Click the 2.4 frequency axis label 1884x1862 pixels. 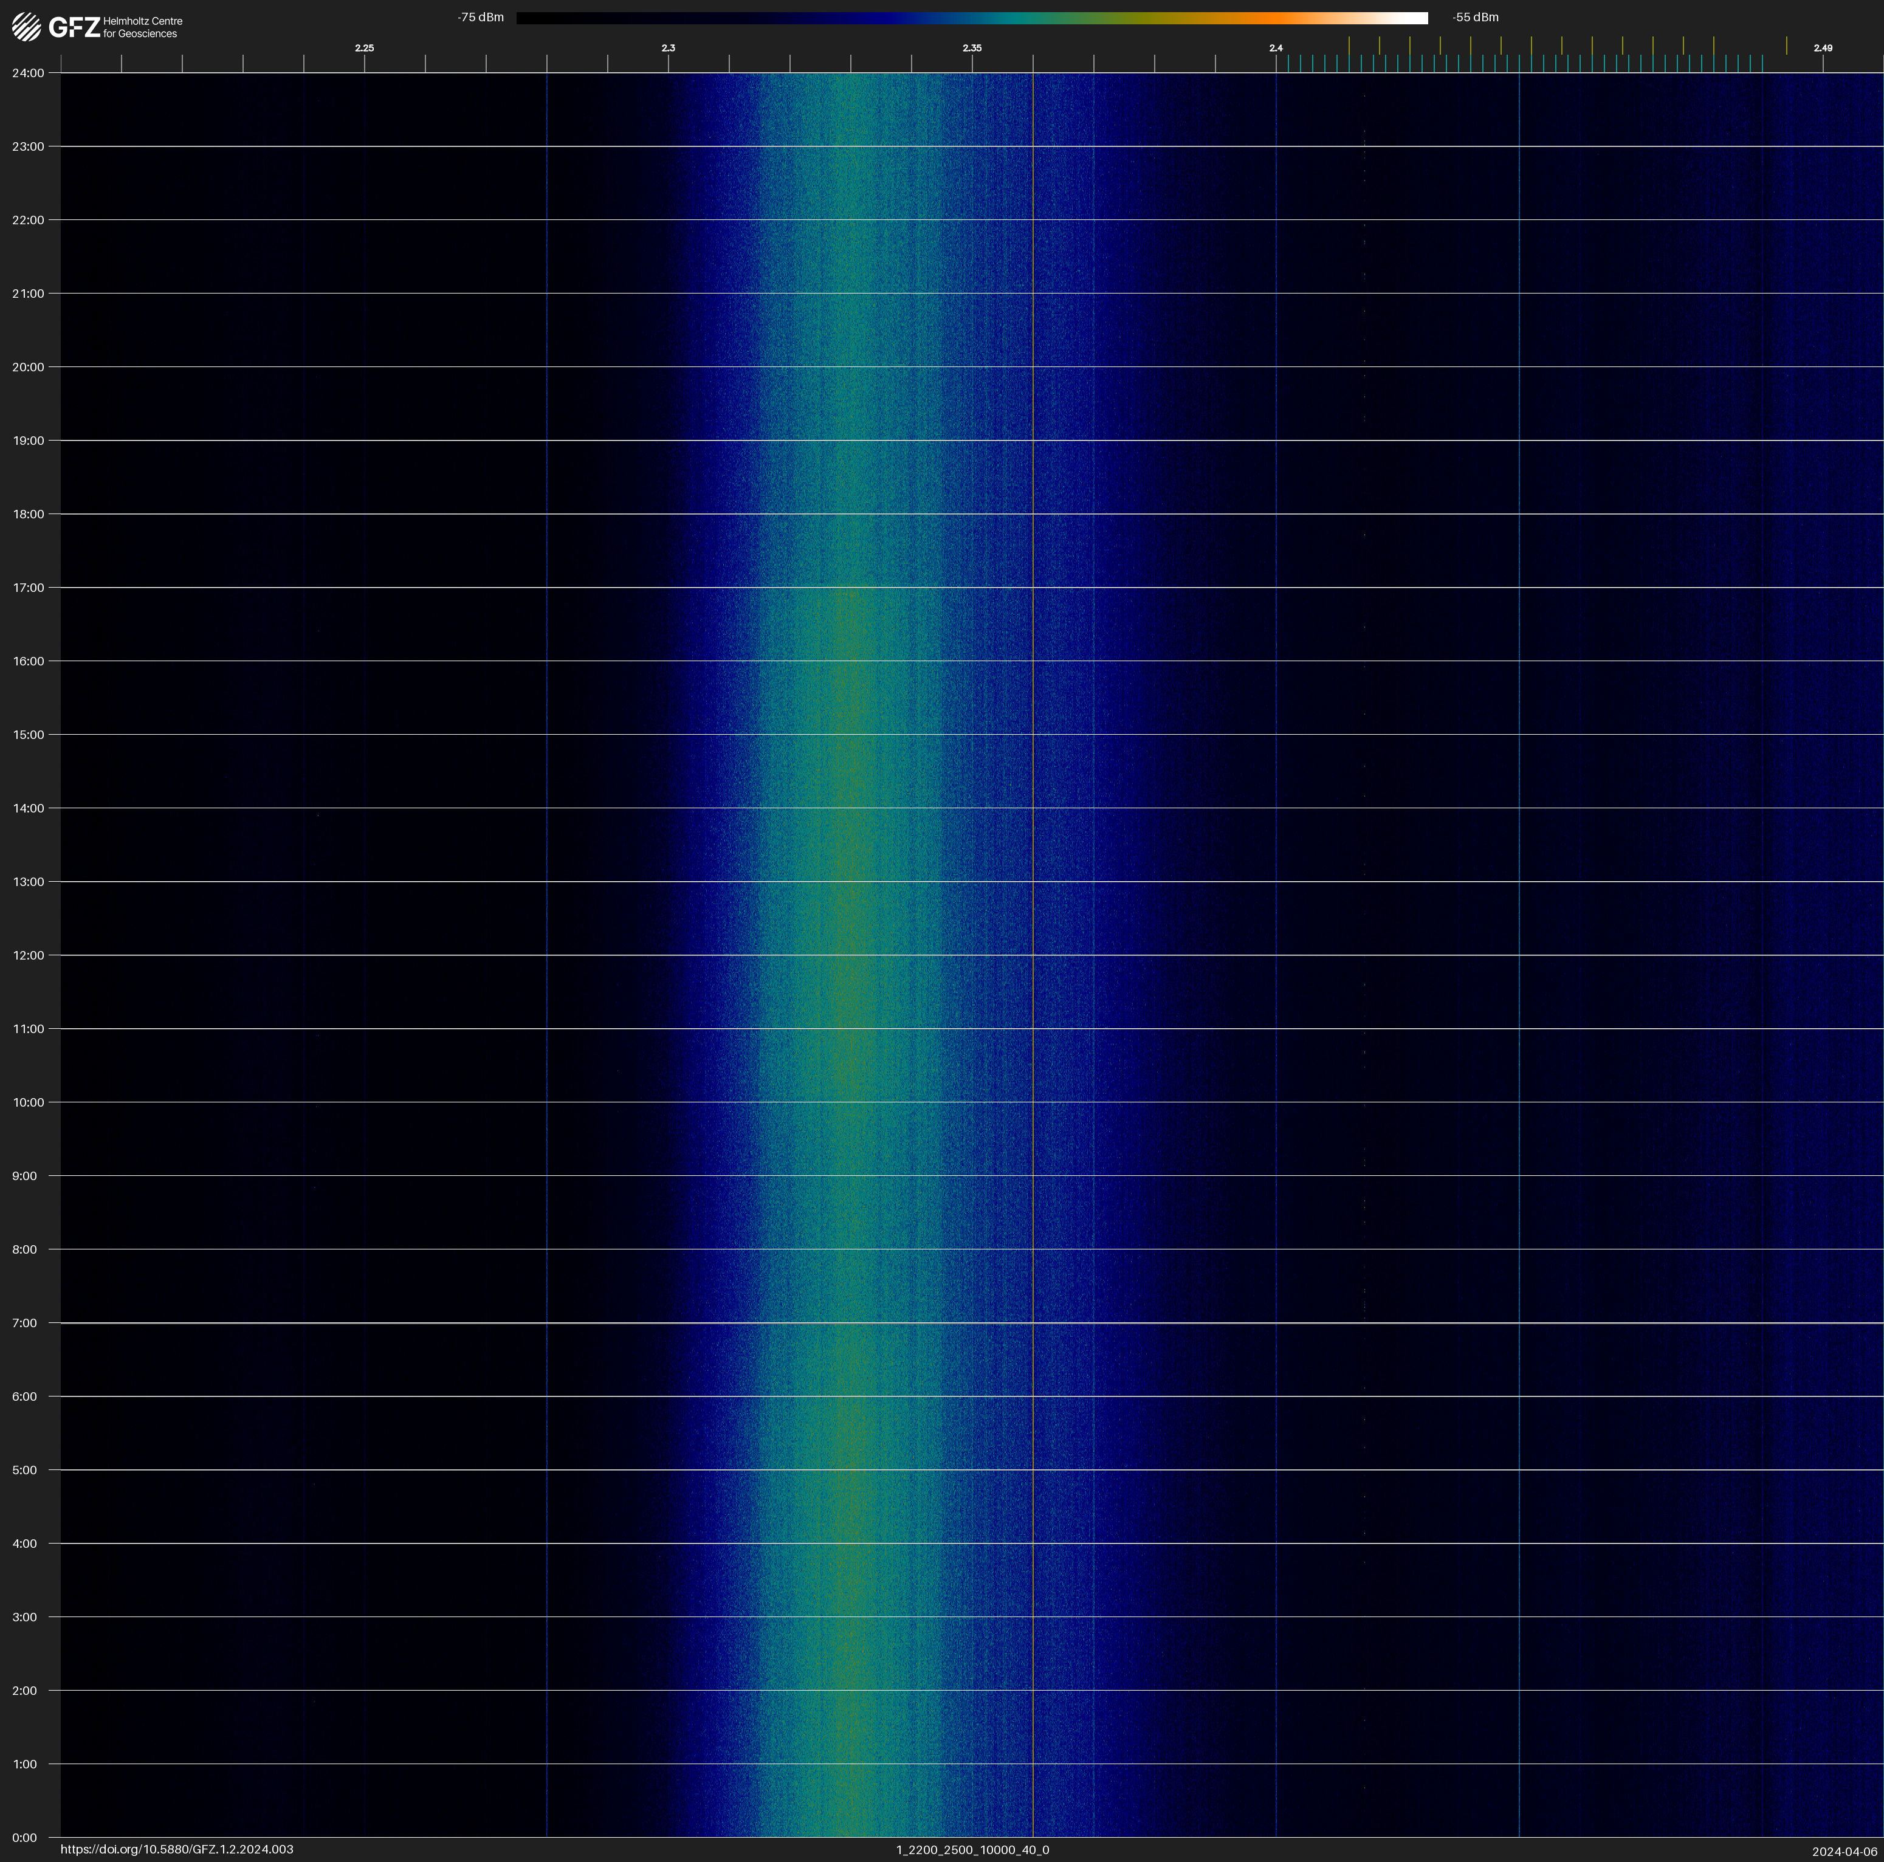pyautogui.click(x=1276, y=48)
